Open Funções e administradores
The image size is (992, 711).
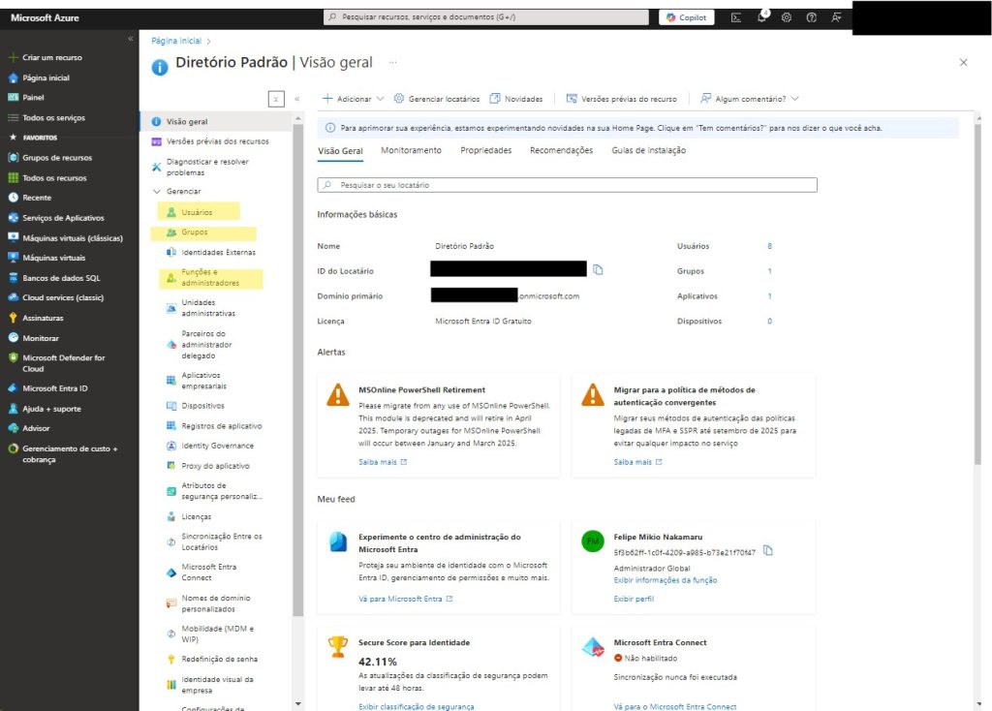(x=210, y=278)
